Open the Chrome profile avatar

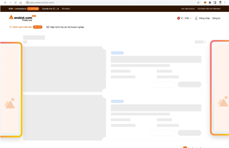(x=220, y=3)
